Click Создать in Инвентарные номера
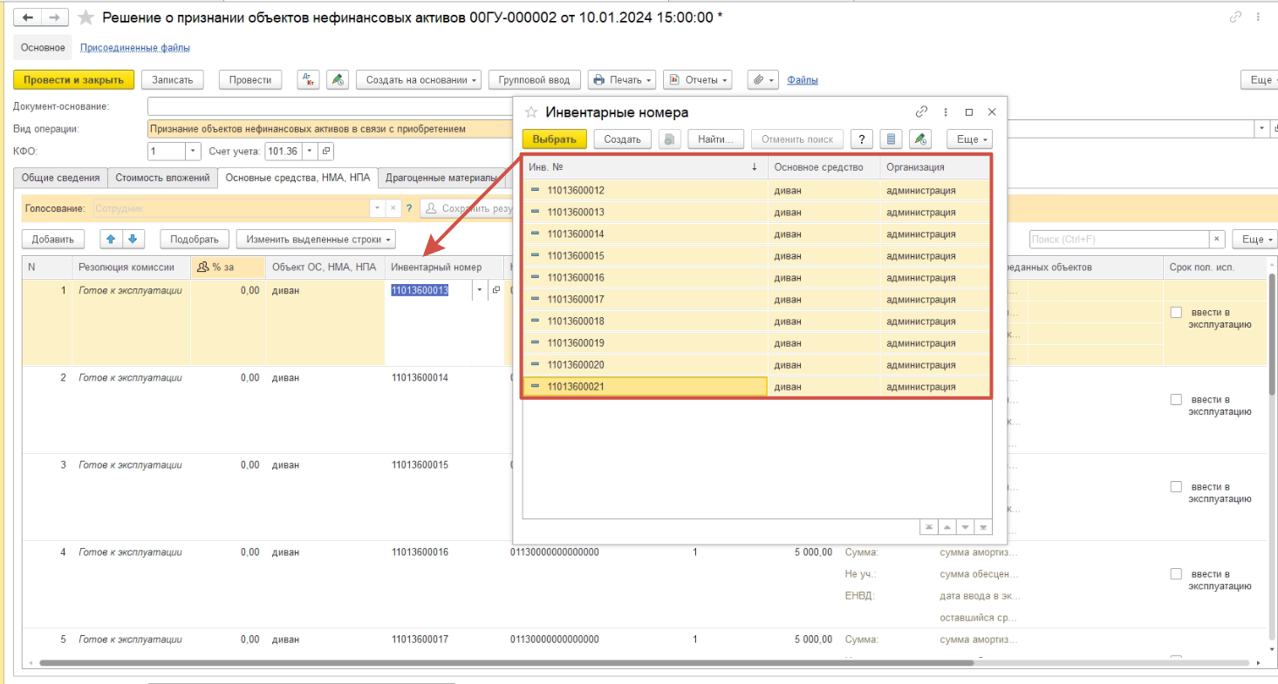The height and width of the screenshot is (684, 1278). (623, 139)
